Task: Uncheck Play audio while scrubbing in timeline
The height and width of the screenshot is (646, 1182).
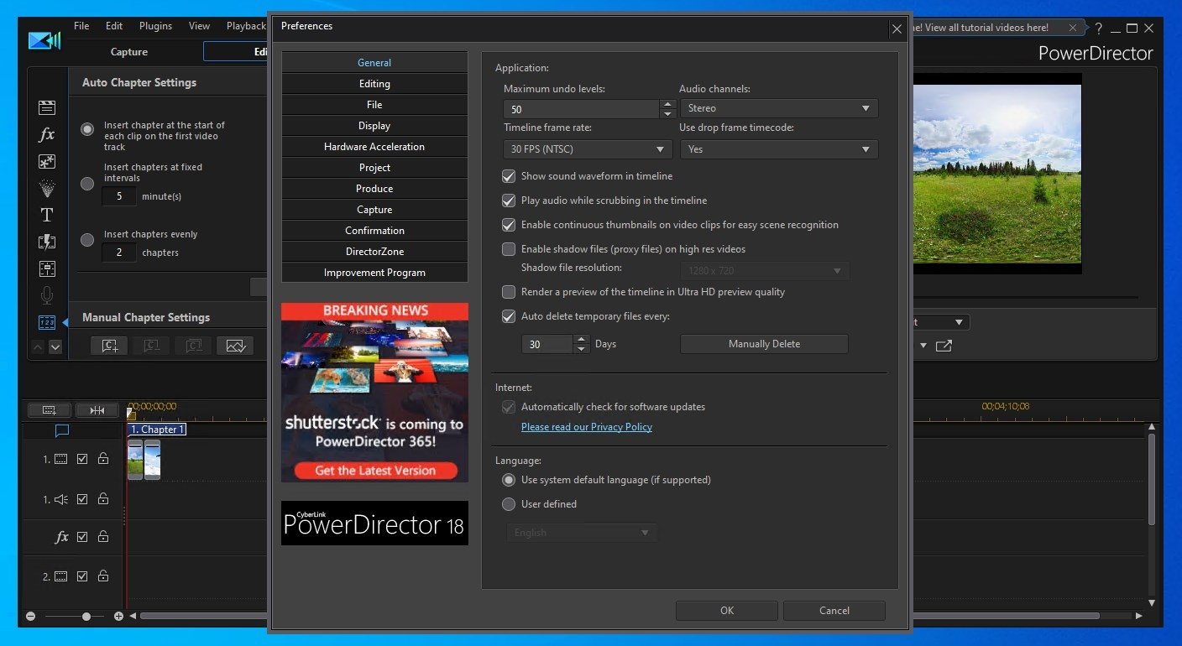Action: 509,201
